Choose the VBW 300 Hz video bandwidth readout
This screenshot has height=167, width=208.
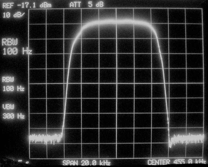point(13,112)
